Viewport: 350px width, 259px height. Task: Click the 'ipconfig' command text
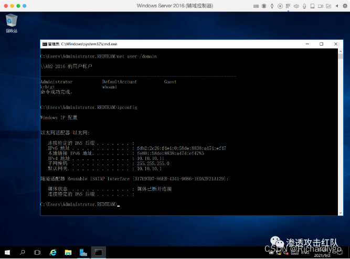[x=127, y=107]
